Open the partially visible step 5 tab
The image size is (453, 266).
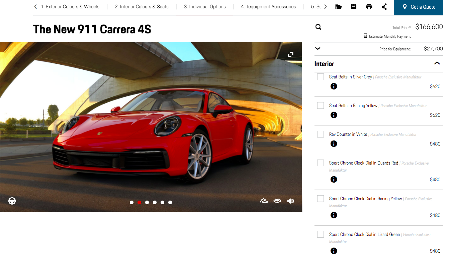316,7
